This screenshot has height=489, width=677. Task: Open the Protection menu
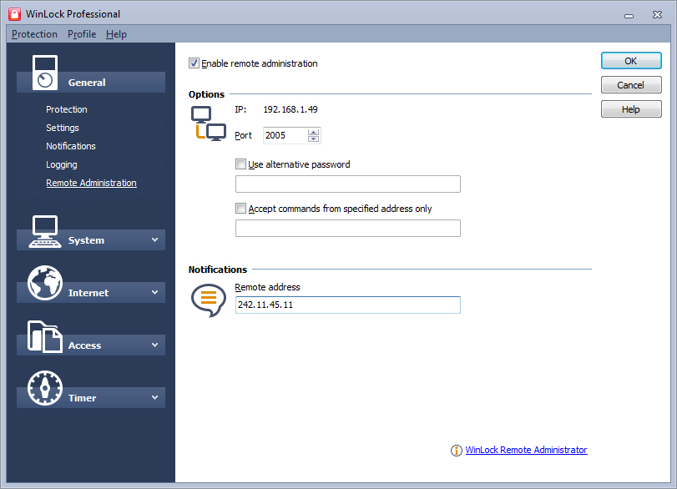point(34,34)
